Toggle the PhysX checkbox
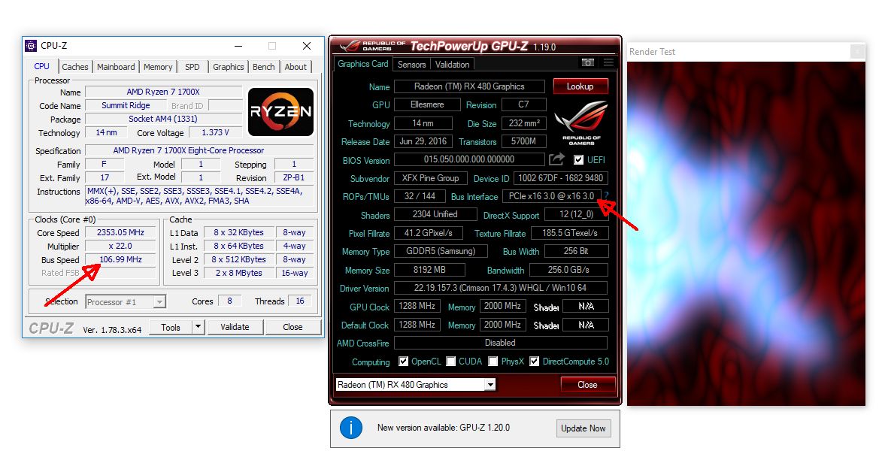Viewport: 882px width, 466px height. coord(493,362)
